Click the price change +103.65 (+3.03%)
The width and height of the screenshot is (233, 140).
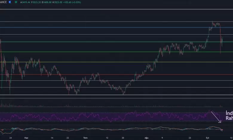[x=72, y=2]
